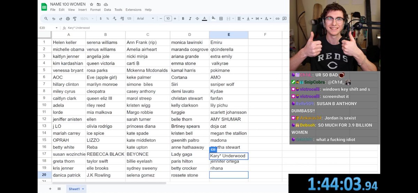Open text rotation dropdown
The width and height of the screenshot is (418, 193).
[268, 18]
